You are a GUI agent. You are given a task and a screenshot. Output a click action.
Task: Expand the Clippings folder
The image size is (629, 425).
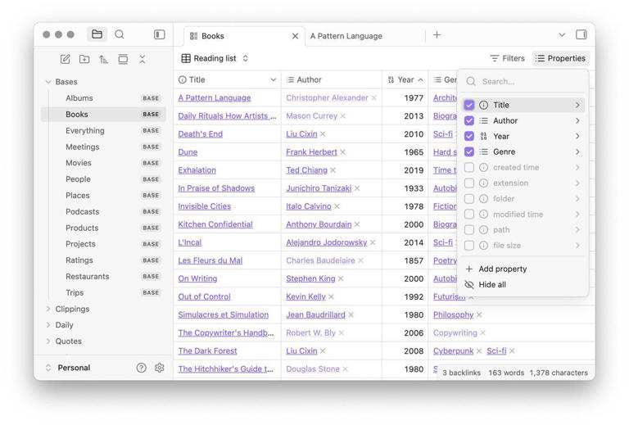[48, 309]
